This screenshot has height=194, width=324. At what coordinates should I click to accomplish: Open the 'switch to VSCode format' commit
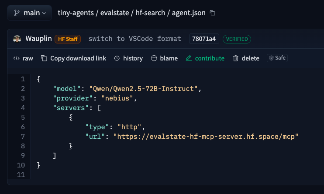(135, 39)
